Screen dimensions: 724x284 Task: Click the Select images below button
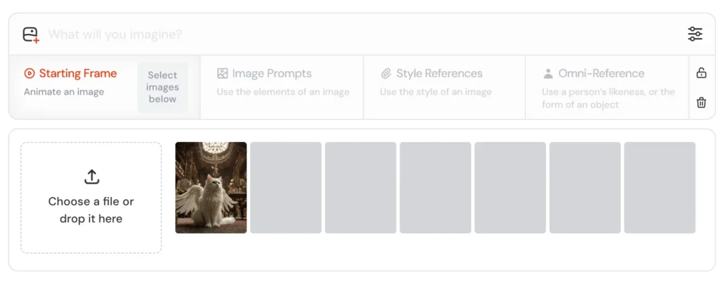pos(163,87)
